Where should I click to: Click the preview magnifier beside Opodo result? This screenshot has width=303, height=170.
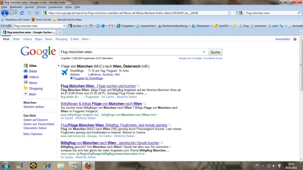[x=162, y=143]
